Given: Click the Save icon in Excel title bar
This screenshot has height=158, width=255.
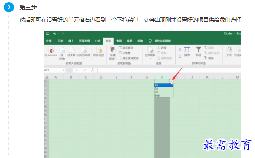Looking at the screenshot, I should point(48,34).
